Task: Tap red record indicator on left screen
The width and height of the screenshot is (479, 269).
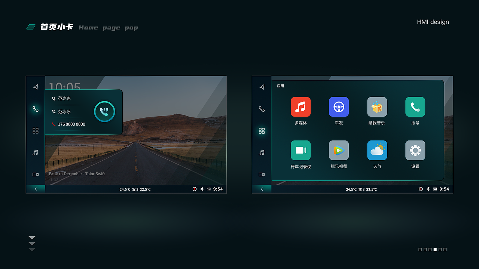Action: point(195,189)
